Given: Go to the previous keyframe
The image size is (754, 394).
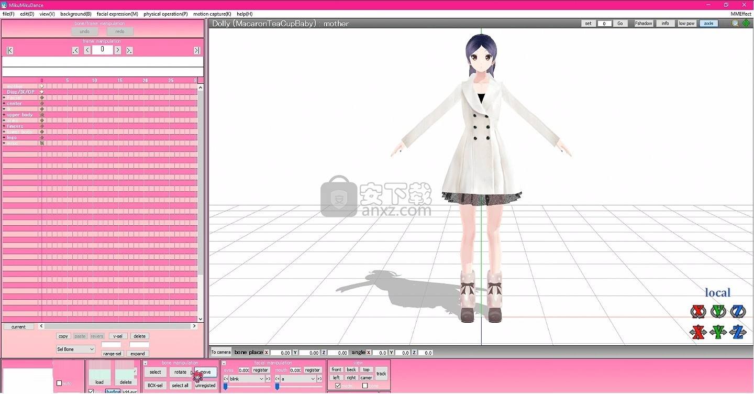Looking at the screenshot, I should click(75, 50).
